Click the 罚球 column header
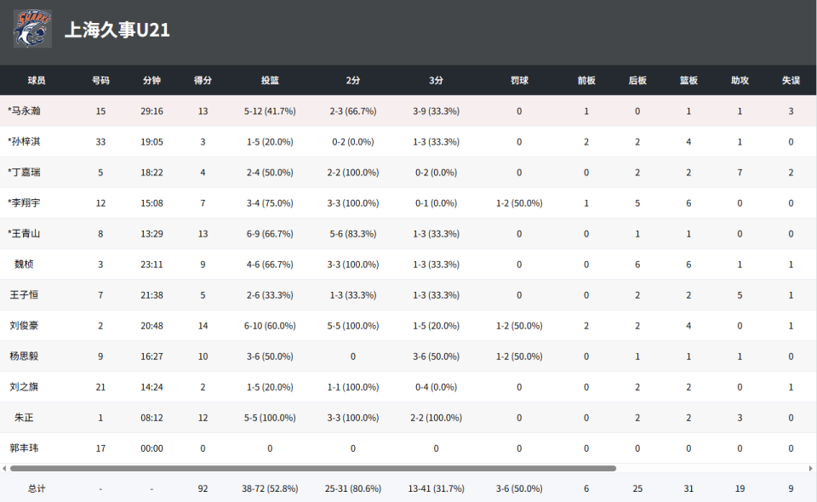This screenshot has width=817, height=502. point(519,80)
